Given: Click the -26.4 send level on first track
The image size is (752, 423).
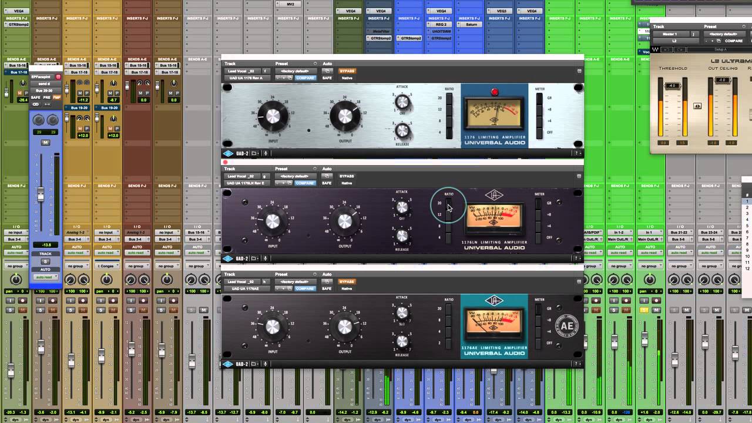Looking at the screenshot, I should 23,100.
